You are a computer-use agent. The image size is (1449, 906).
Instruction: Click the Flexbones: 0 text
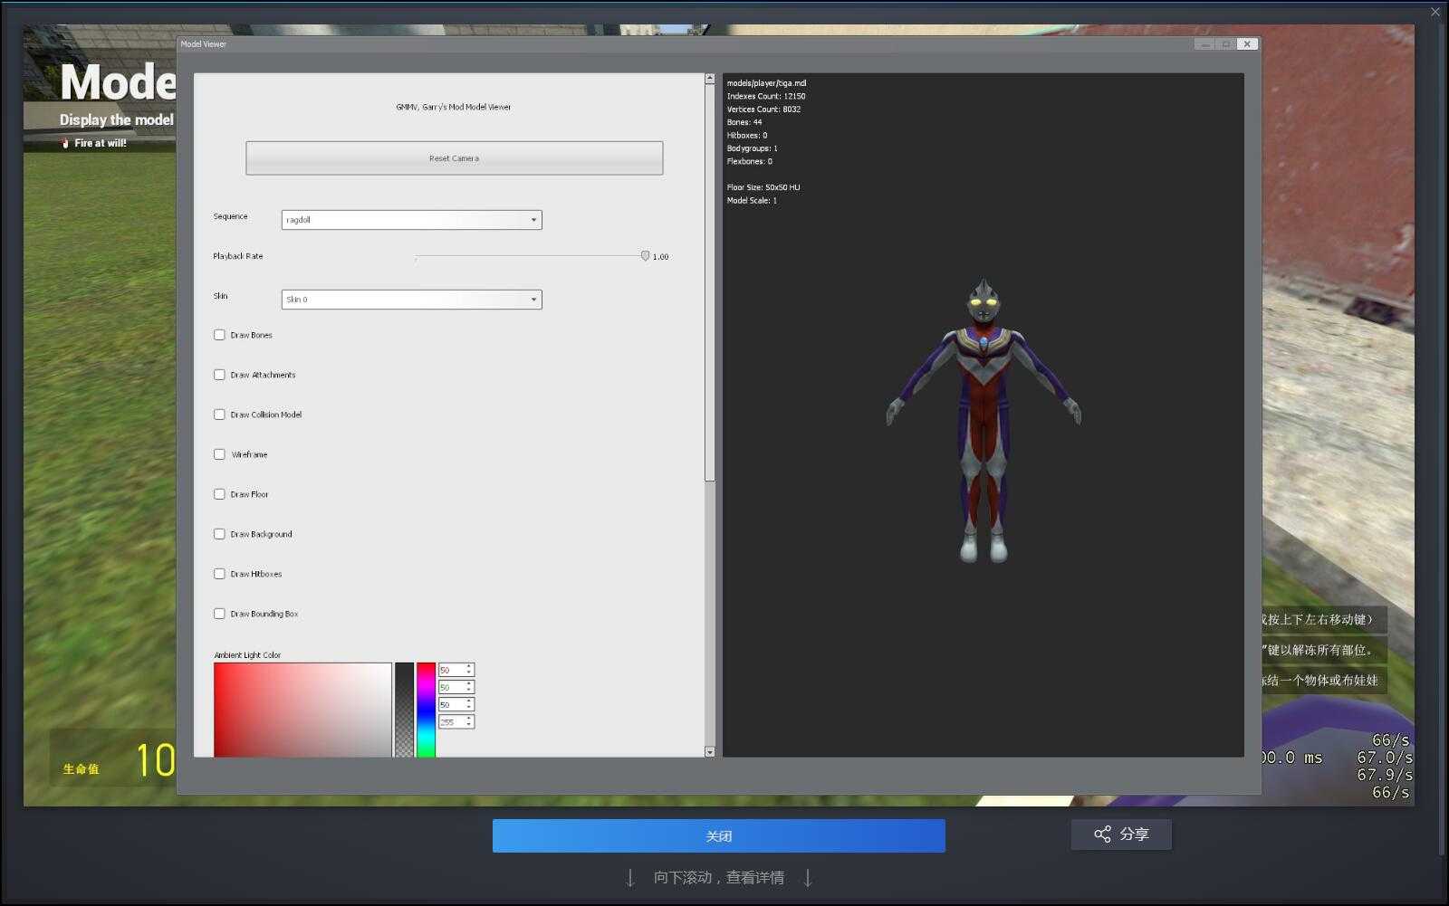coord(750,162)
